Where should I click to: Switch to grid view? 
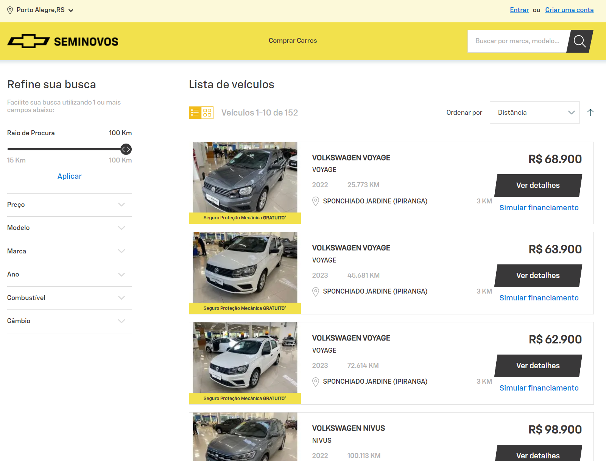pos(207,112)
